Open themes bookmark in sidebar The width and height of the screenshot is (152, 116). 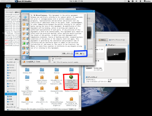tap(11, 65)
